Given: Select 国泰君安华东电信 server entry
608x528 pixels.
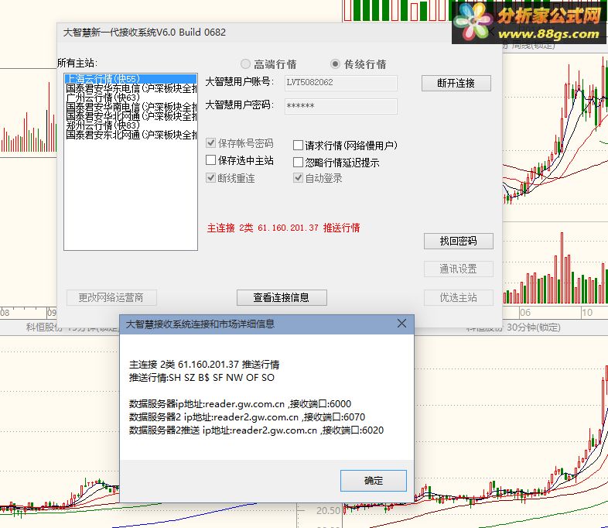Looking at the screenshot, I should [x=131, y=88].
